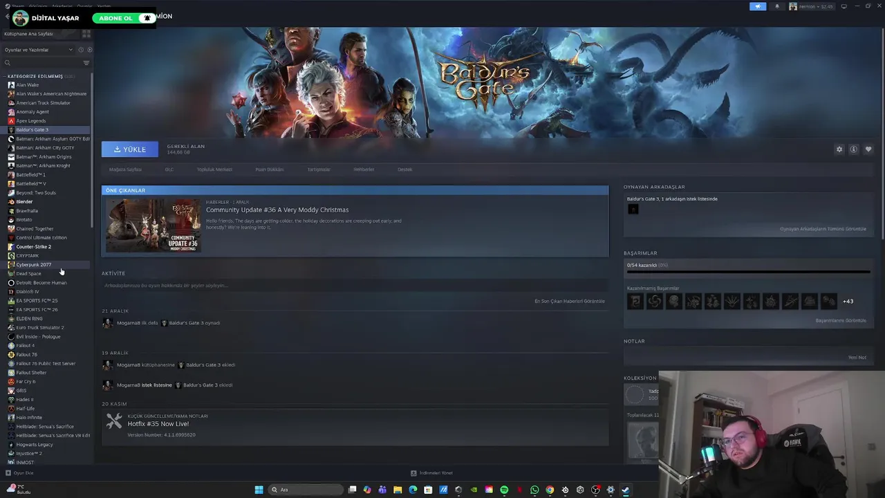Click Oyun Ekle at the bottom left

pos(19,473)
